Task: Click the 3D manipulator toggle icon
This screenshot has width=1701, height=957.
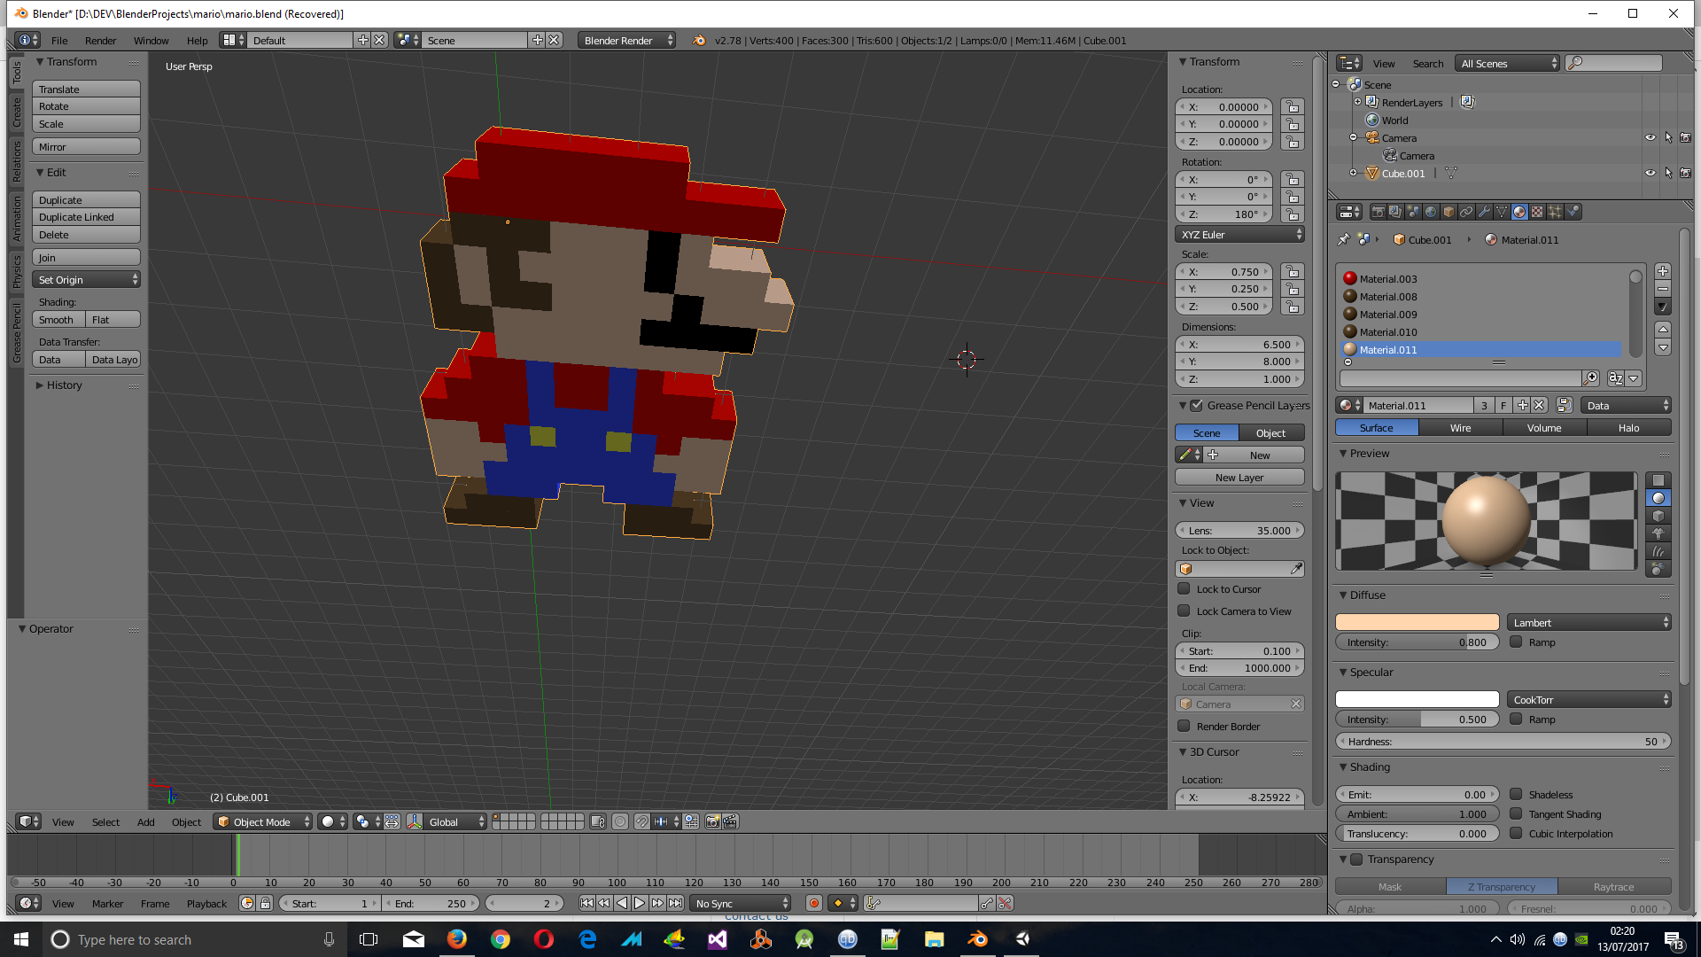Action: 414,821
